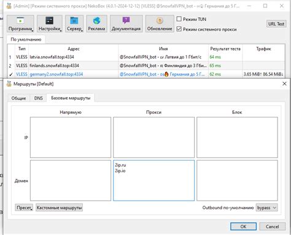The height and width of the screenshot is (235, 291).
Task: Click the Прокси Домен text box
Action: click(153, 180)
